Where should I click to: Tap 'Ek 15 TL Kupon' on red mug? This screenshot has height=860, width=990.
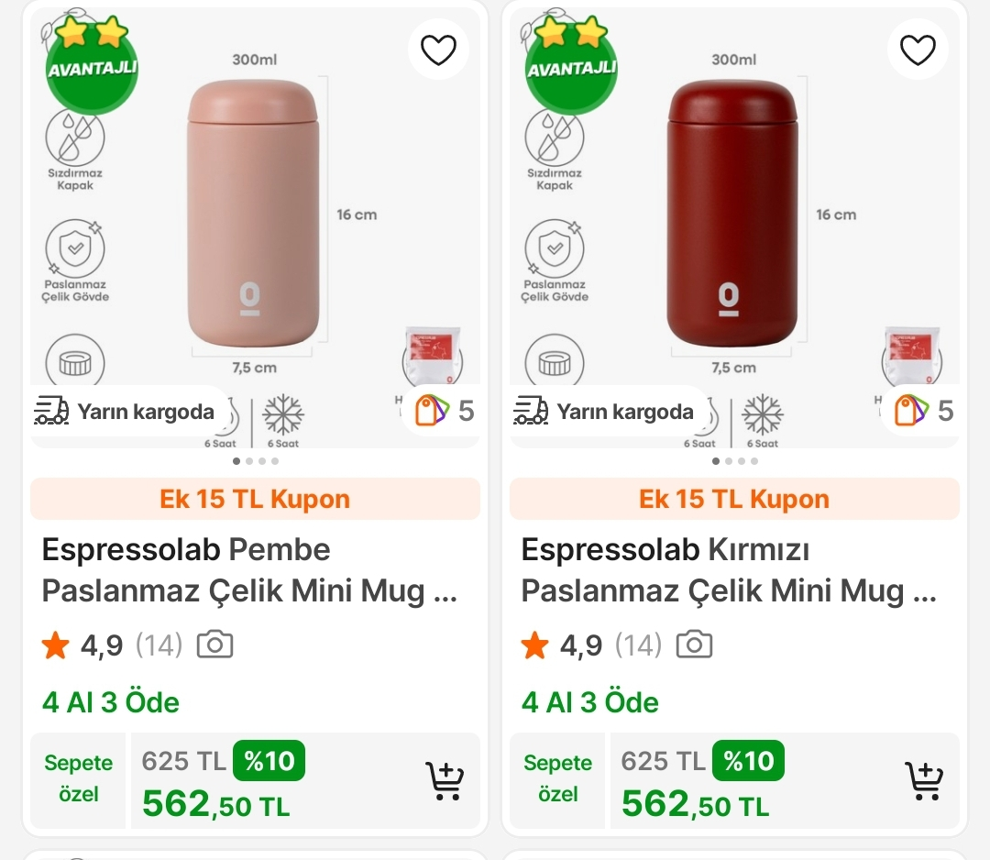[734, 500]
